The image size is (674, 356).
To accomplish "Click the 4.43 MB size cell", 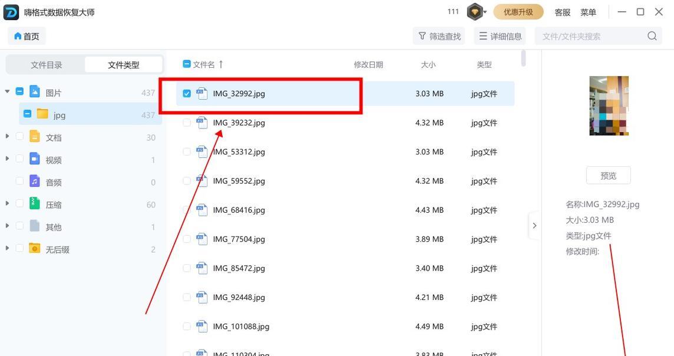I will point(429,210).
